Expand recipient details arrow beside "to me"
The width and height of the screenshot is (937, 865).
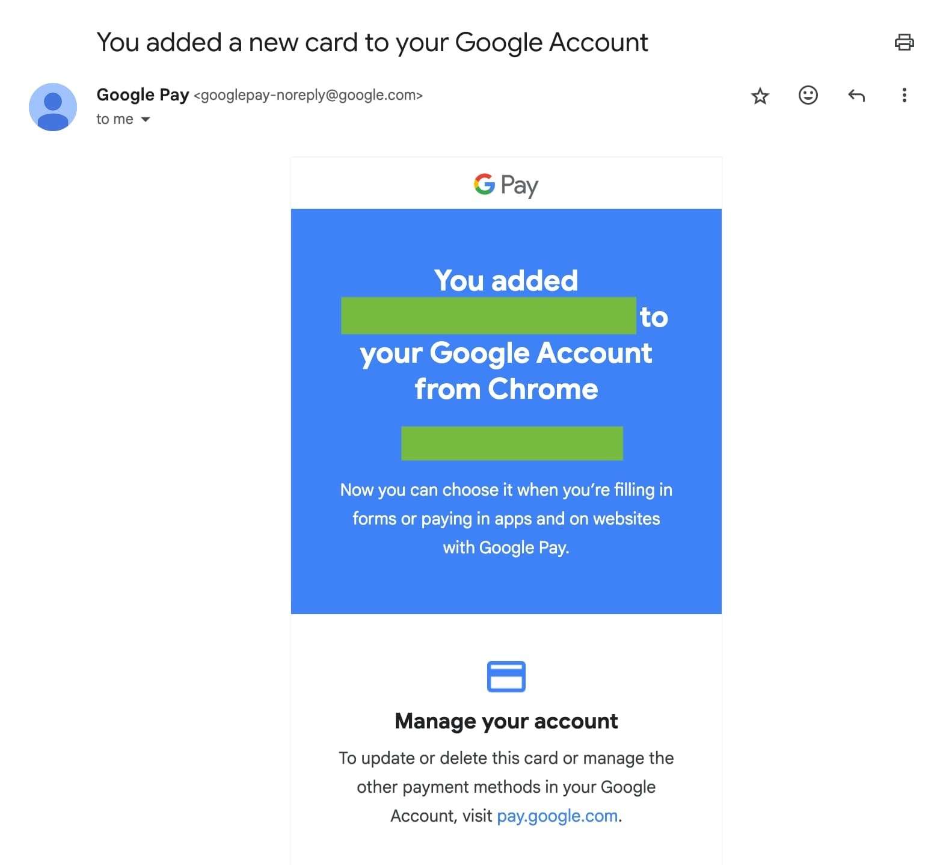point(146,119)
